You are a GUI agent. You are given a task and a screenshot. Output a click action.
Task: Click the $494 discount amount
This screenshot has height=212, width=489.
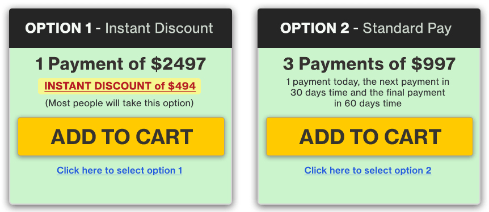pyautogui.click(x=182, y=86)
